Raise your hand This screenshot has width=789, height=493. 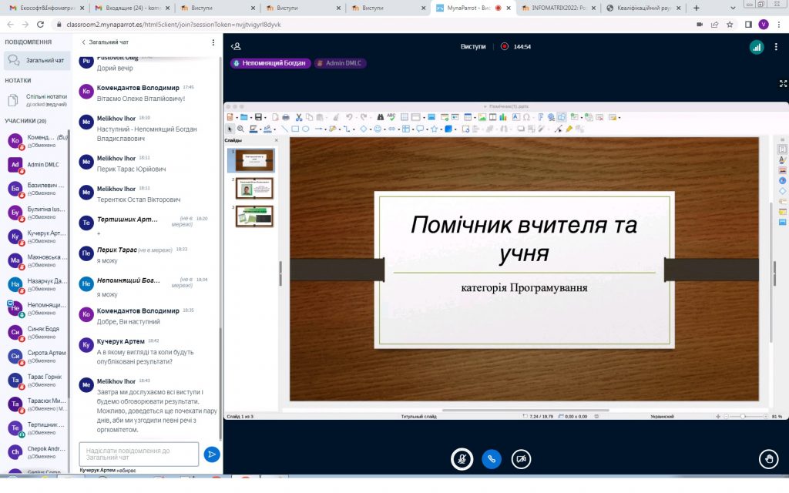[x=767, y=459]
